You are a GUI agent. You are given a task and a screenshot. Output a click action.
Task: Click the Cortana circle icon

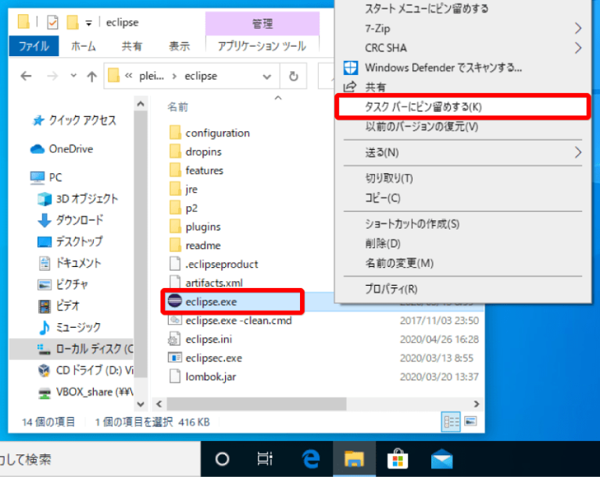223,458
